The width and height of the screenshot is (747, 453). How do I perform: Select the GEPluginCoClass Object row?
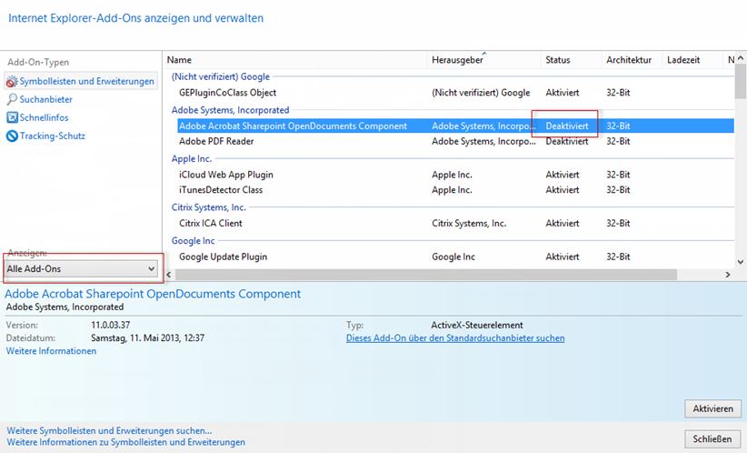tap(455, 93)
